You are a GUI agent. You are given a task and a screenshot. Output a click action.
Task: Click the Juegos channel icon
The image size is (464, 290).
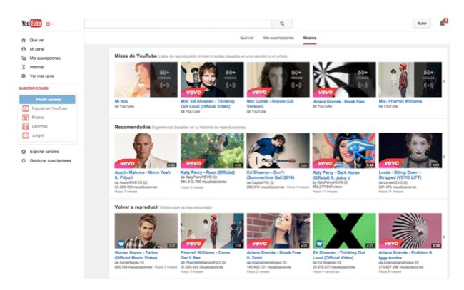(26, 135)
